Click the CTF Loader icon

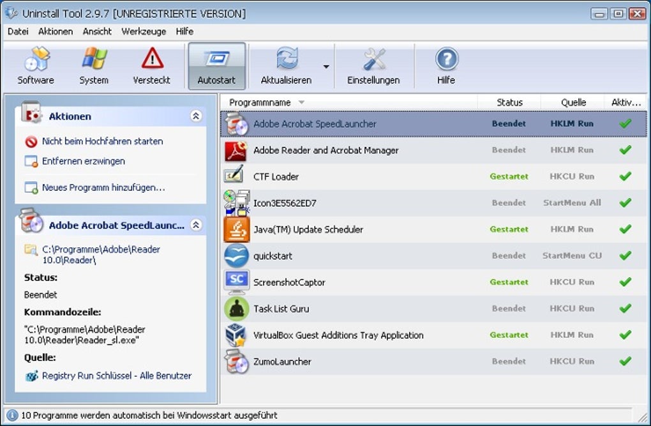point(234,175)
